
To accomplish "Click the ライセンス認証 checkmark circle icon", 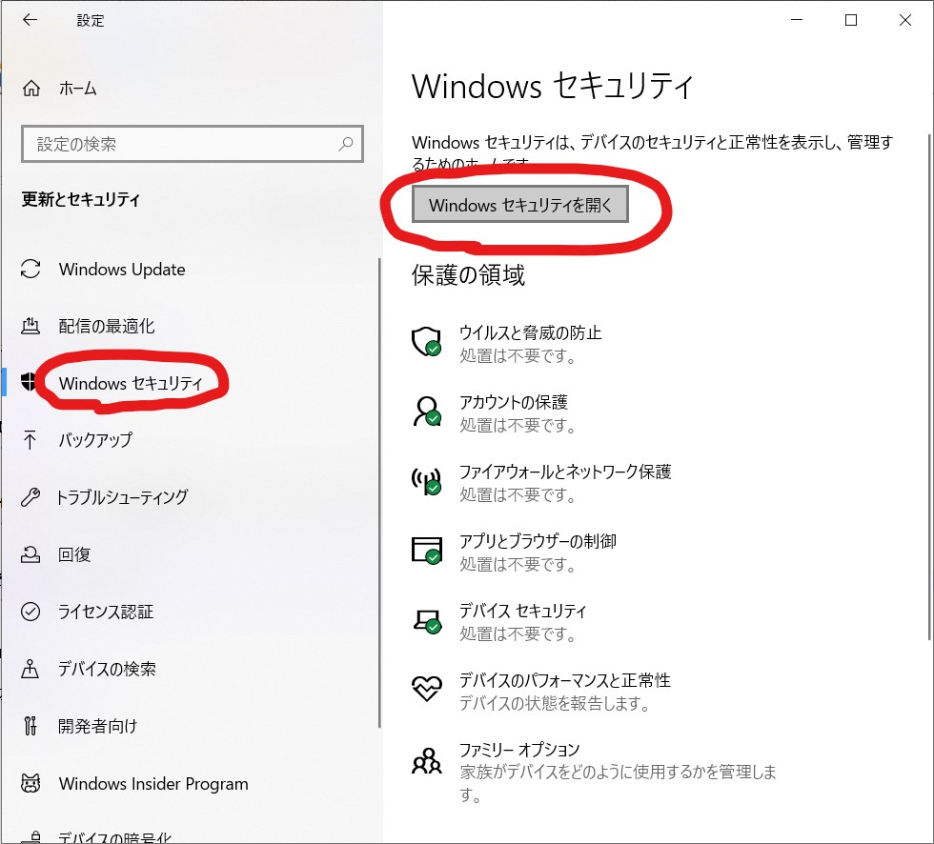I will click(x=30, y=612).
